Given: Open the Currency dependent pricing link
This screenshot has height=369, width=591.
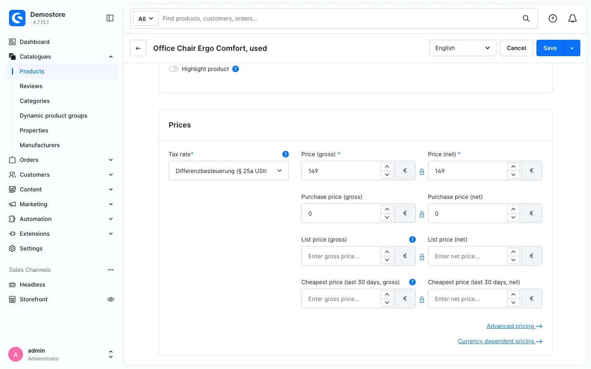Looking at the screenshot, I should [500, 341].
